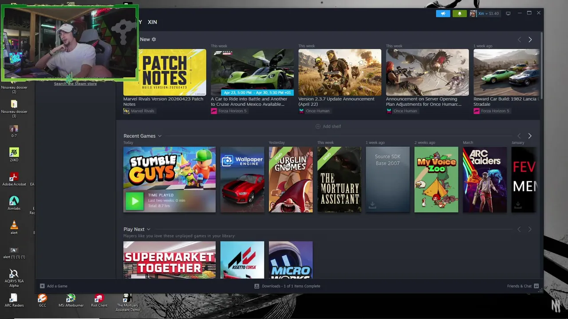568x319 pixels.
Task: Go to previous What's New page arrow
Action: coord(519,39)
